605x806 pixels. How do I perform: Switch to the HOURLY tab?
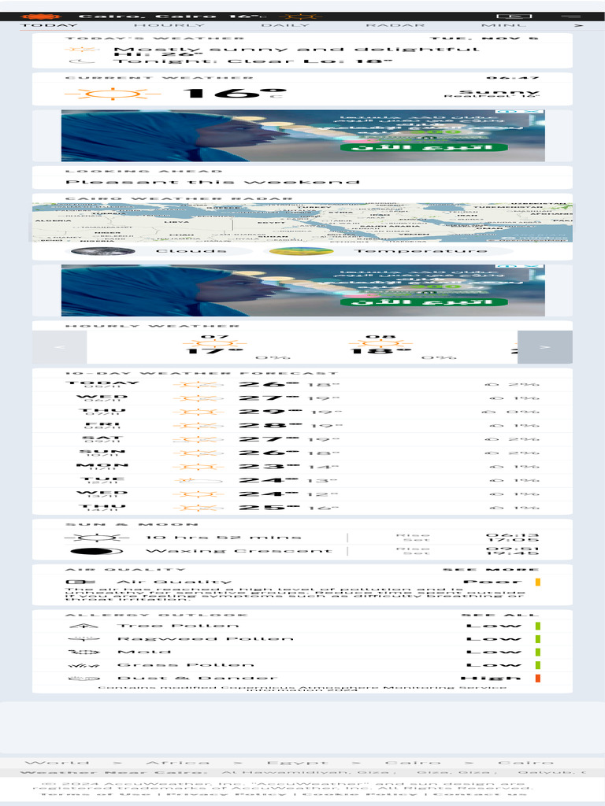pos(169,25)
